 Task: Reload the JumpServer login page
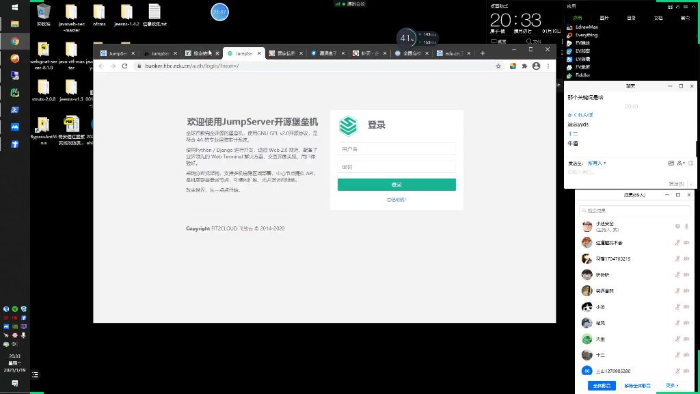pyautogui.click(x=124, y=66)
